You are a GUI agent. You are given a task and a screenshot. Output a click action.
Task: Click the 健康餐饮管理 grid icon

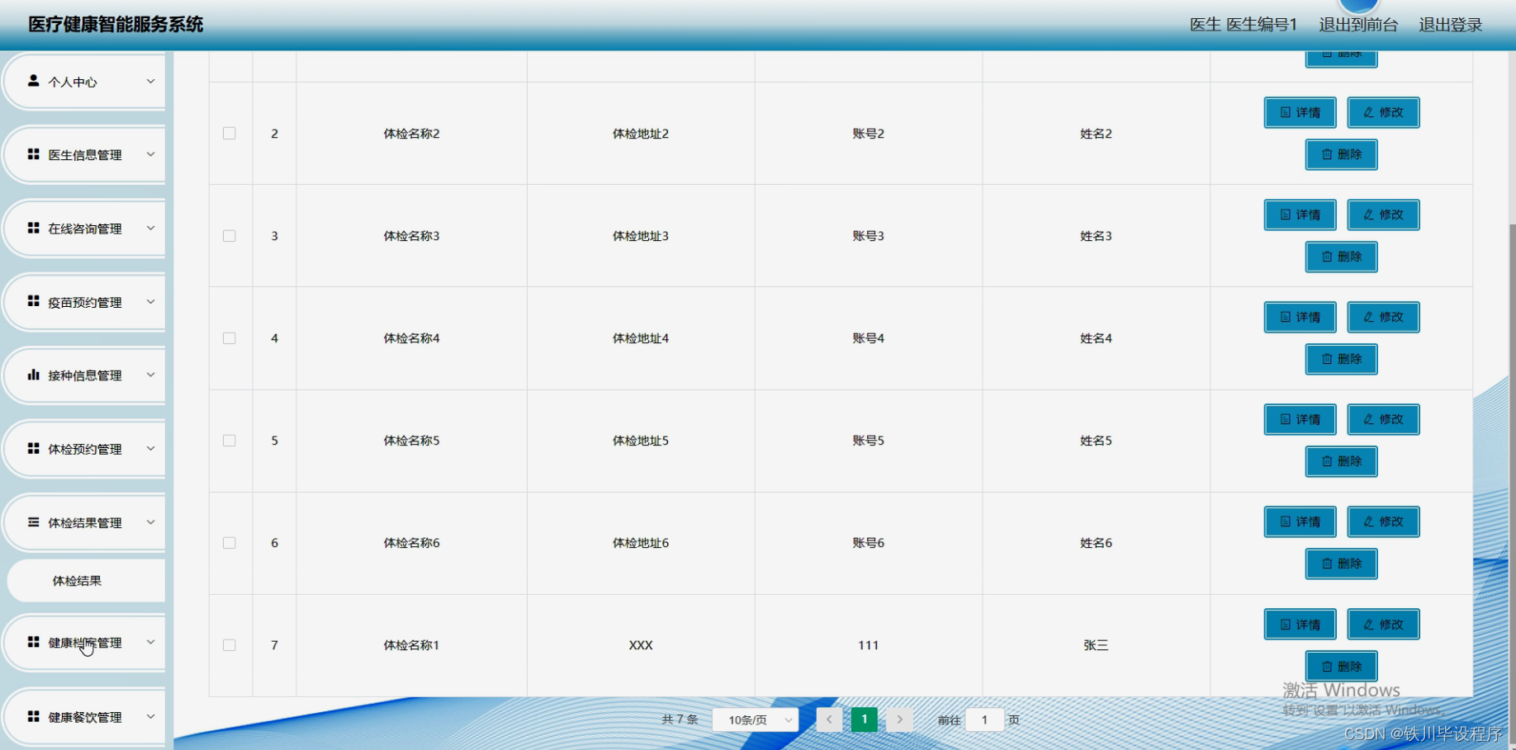click(x=33, y=716)
